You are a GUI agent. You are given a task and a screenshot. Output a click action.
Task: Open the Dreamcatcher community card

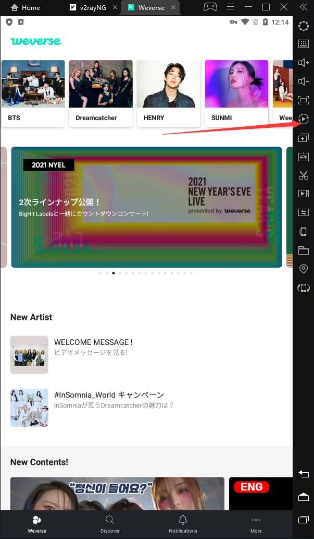pyautogui.click(x=101, y=93)
